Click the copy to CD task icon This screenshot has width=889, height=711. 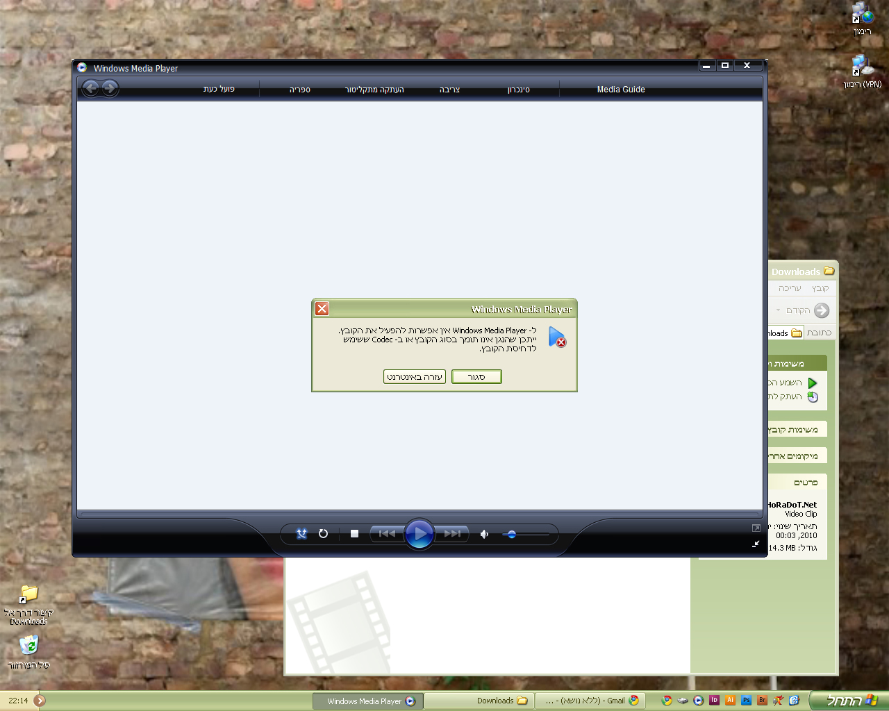(x=813, y=397)
